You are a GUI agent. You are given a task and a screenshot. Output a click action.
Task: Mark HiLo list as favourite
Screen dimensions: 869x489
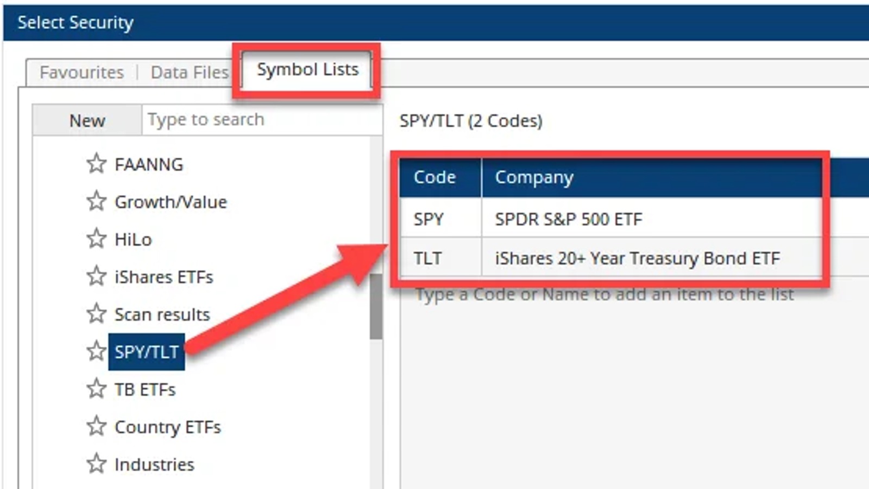pos(96,239)
